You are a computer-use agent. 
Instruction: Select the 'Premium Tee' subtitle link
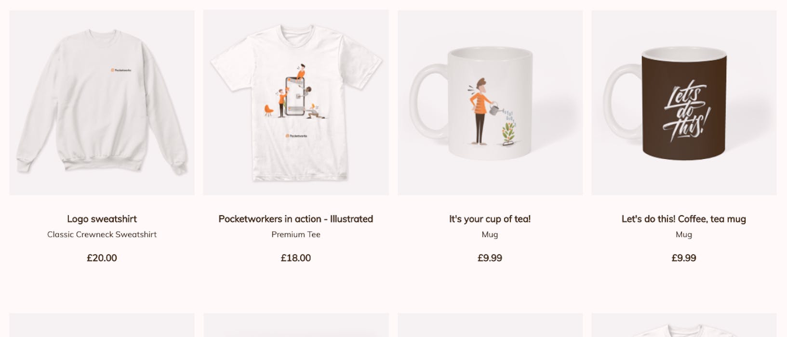pos(295,234)
